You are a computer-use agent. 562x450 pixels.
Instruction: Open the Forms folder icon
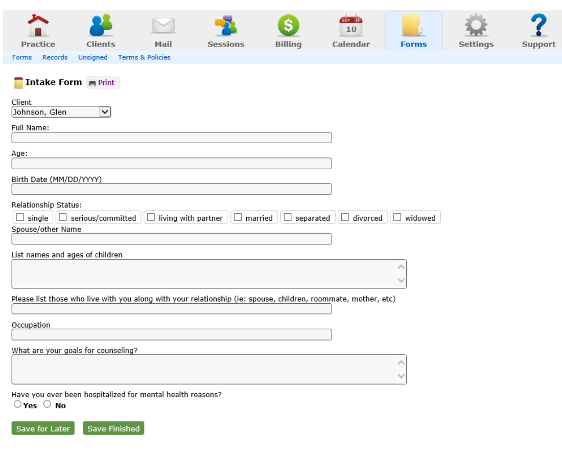(x=413, y=25)
